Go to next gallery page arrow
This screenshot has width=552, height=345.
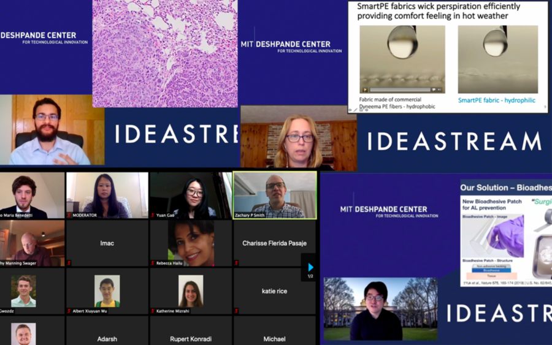[x=310, y=268]
